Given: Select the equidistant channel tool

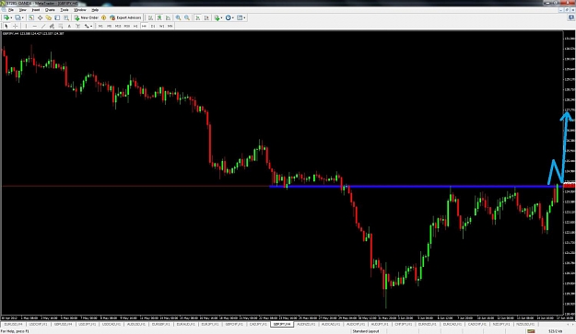Looking at the screenshot, I should click(x=52, y=26).
